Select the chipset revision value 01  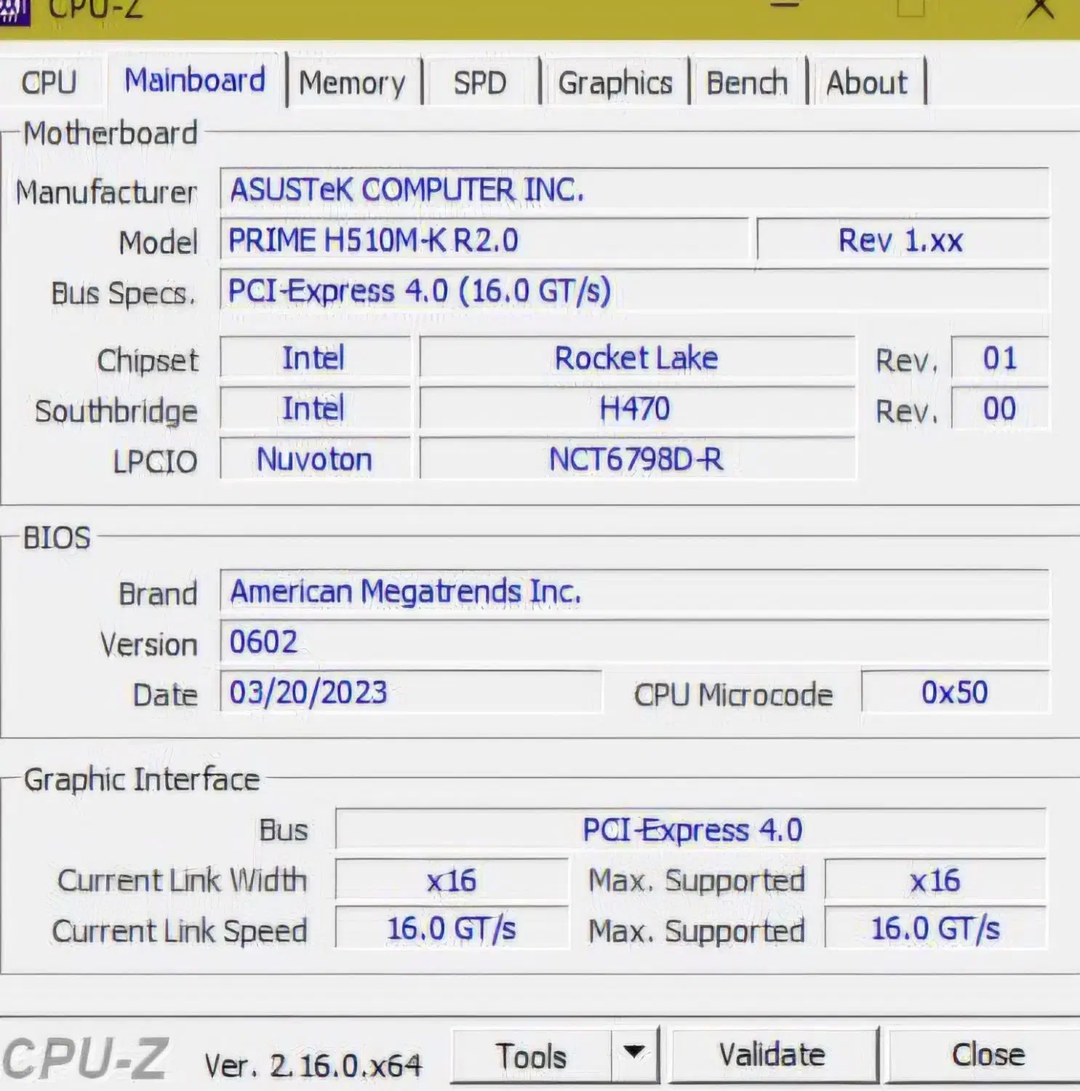pyautogui.click(x=1000, y=358)
